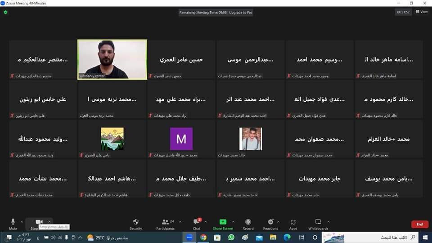Expand video options arrow beside Stop Video
432x243 pixels.
tap(49, 221)
